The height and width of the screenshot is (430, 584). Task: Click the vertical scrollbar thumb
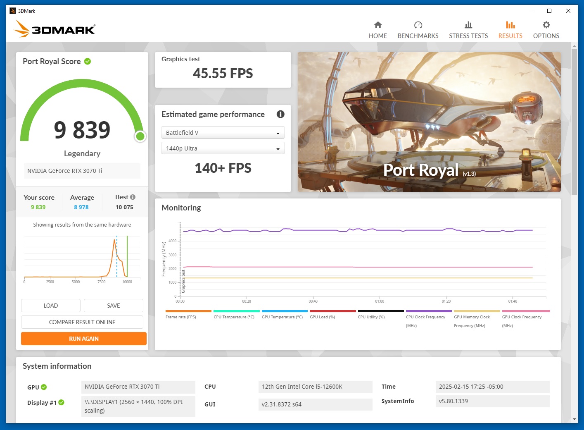(574, 122)
